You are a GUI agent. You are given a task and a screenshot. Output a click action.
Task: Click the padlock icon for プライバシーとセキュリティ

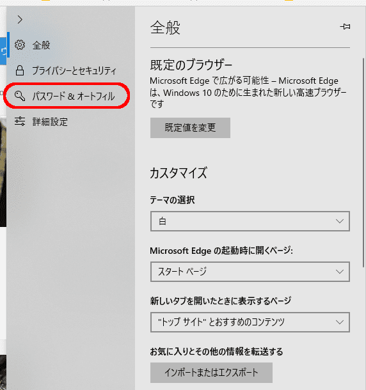pos(20,70)
